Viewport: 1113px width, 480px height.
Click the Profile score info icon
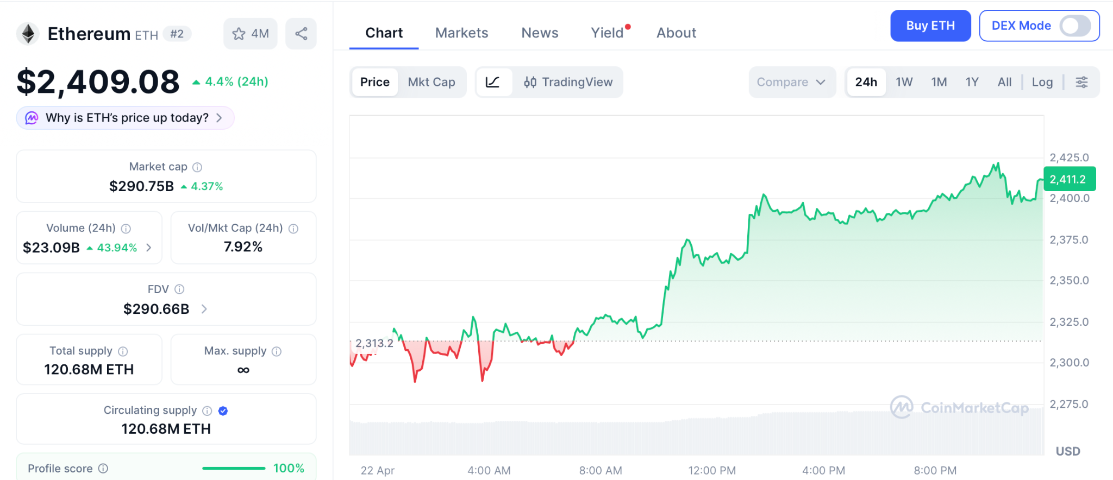(103, 468)
